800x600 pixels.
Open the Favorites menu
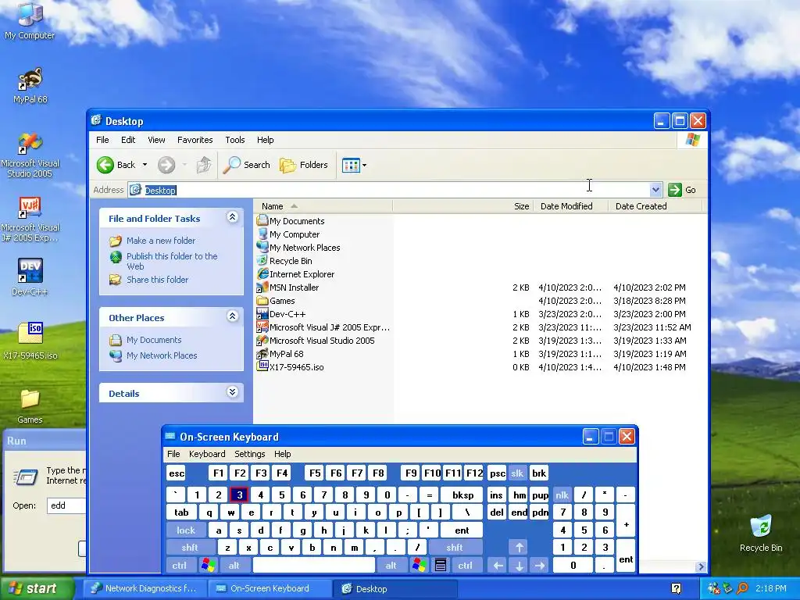195,140
